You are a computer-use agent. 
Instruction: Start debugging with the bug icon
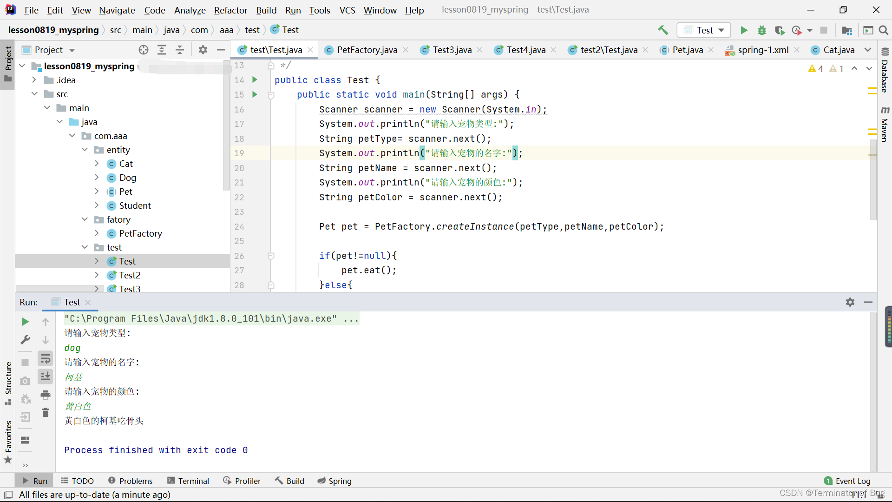(762, 30)
